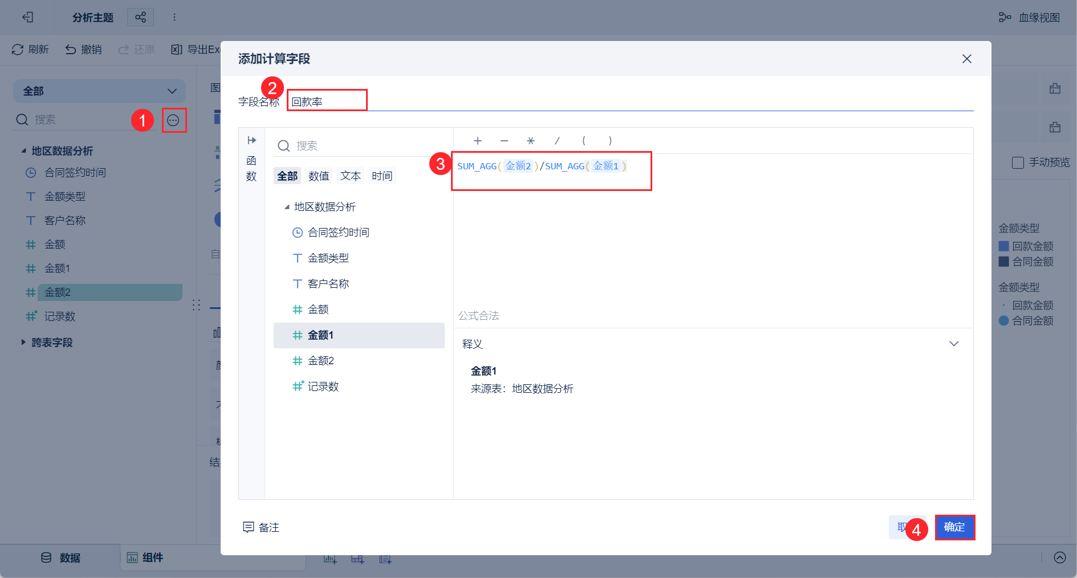Collapse 地区数据分析 node in dialog field list

pyautogui.click(x=287, y=207)
